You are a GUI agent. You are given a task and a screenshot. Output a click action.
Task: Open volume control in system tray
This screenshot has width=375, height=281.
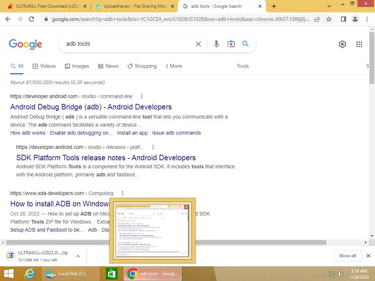tap(340, 274)
